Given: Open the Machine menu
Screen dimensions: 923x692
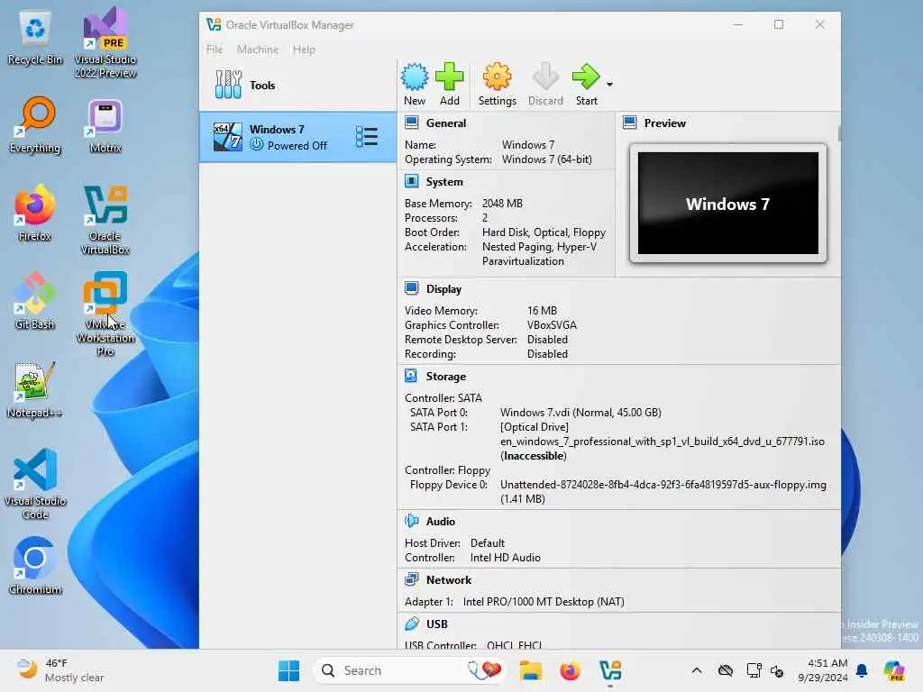Looking at the screenshot, I should 258,50.
